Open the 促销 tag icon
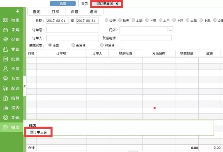The height and width of the screenshot is (152, 223). [x=6, y=40]
